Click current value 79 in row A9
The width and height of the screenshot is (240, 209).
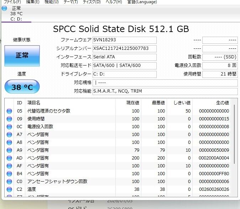pyautogui.click(x=137, y=150)
